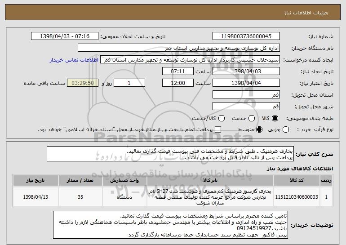Tick the اسناد خزانه اسلامی payment checkbox
Image resolution: width=346 pixels, height=245 pixels.
pyautogui.click(x=218, y=129)
